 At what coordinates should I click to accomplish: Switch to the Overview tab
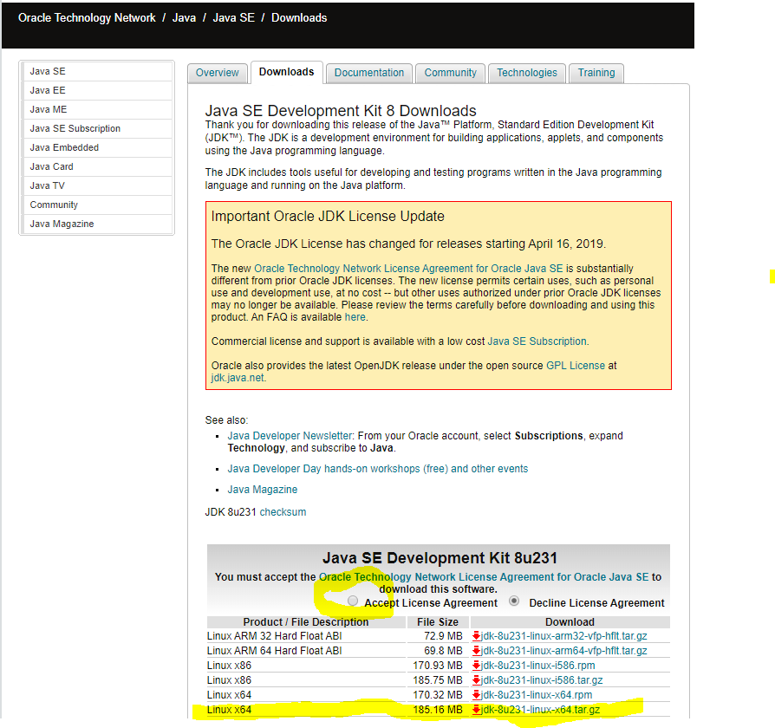point(217,73)
